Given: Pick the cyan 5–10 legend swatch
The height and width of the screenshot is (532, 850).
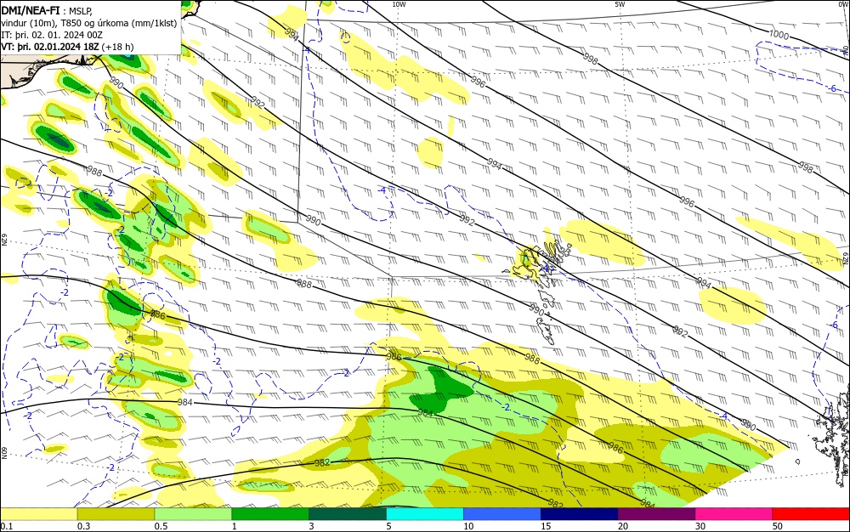Looking at the screenshot, I should 425,514.
